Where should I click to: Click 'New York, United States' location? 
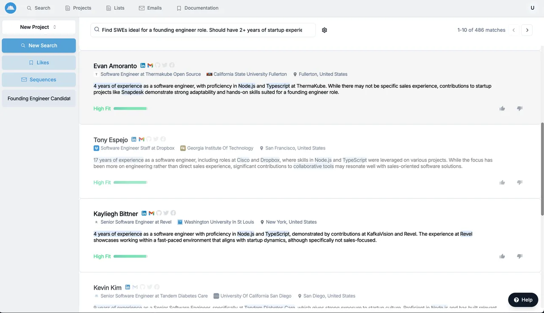tap(291, 222)
